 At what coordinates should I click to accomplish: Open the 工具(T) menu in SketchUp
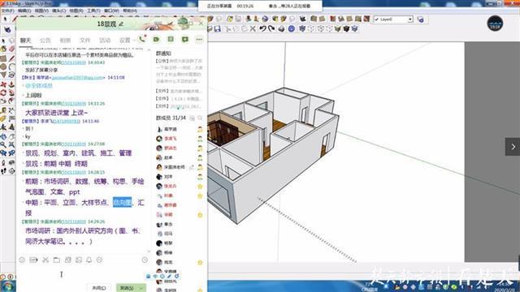pos(93,11)
